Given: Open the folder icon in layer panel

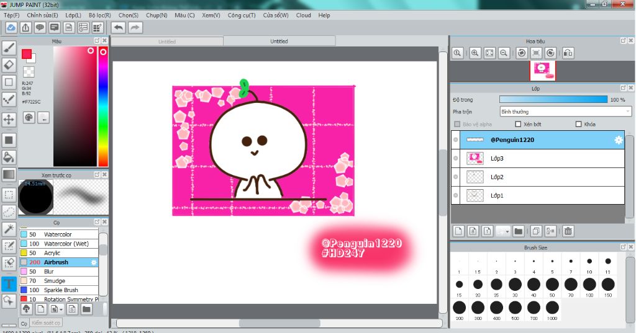Looking at the screenshot, I should 518,231.
